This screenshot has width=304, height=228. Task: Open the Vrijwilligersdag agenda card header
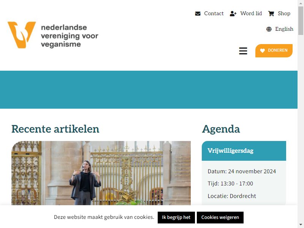pyautogui.click(x=244, y=151)
